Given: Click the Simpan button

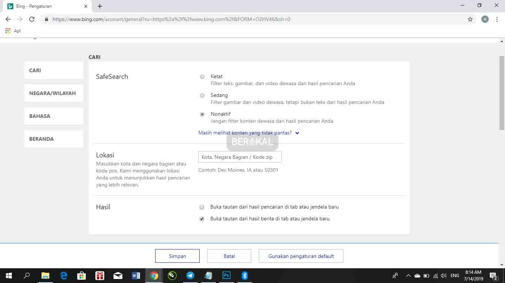Looking at the screenshot, I should (177, 256).
